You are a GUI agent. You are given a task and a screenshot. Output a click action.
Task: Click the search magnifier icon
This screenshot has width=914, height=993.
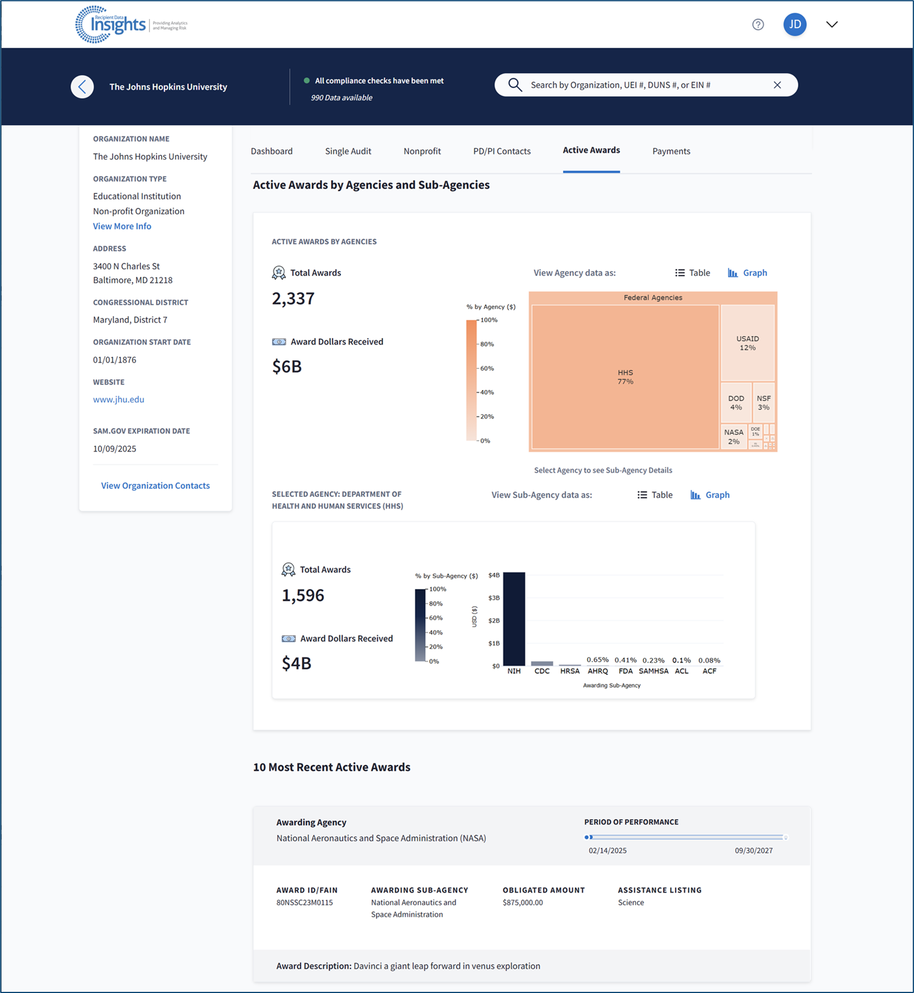pos(514,85)
